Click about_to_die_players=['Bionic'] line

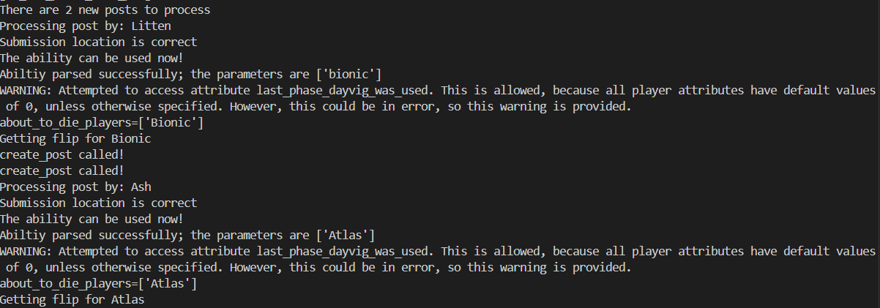102,123
